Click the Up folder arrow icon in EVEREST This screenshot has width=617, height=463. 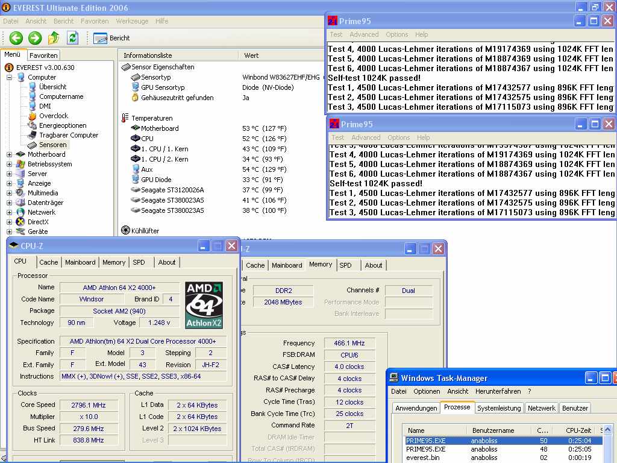click(x=54, y=38)
